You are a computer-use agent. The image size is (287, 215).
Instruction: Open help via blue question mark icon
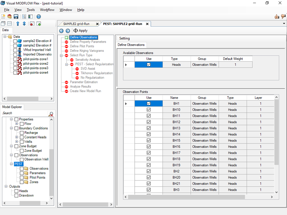pyautogui.click(x=39, y=17)
